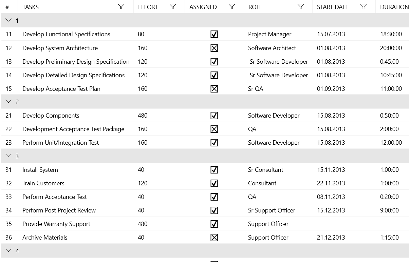Image resolution: width=411 pixels, height=266 pixels.
Task: Click the 480 effort cell for Provide Warranty Support
Action: click(x=143, y=224)
